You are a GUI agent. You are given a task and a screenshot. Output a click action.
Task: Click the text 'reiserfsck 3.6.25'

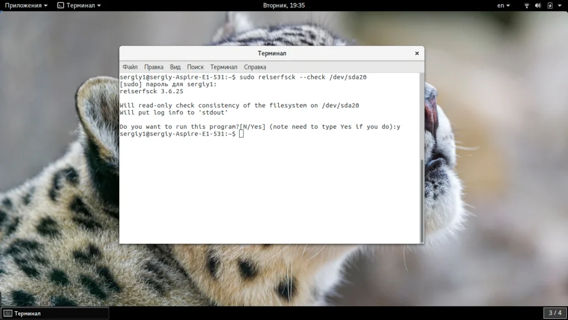click(x=151, y=92)
